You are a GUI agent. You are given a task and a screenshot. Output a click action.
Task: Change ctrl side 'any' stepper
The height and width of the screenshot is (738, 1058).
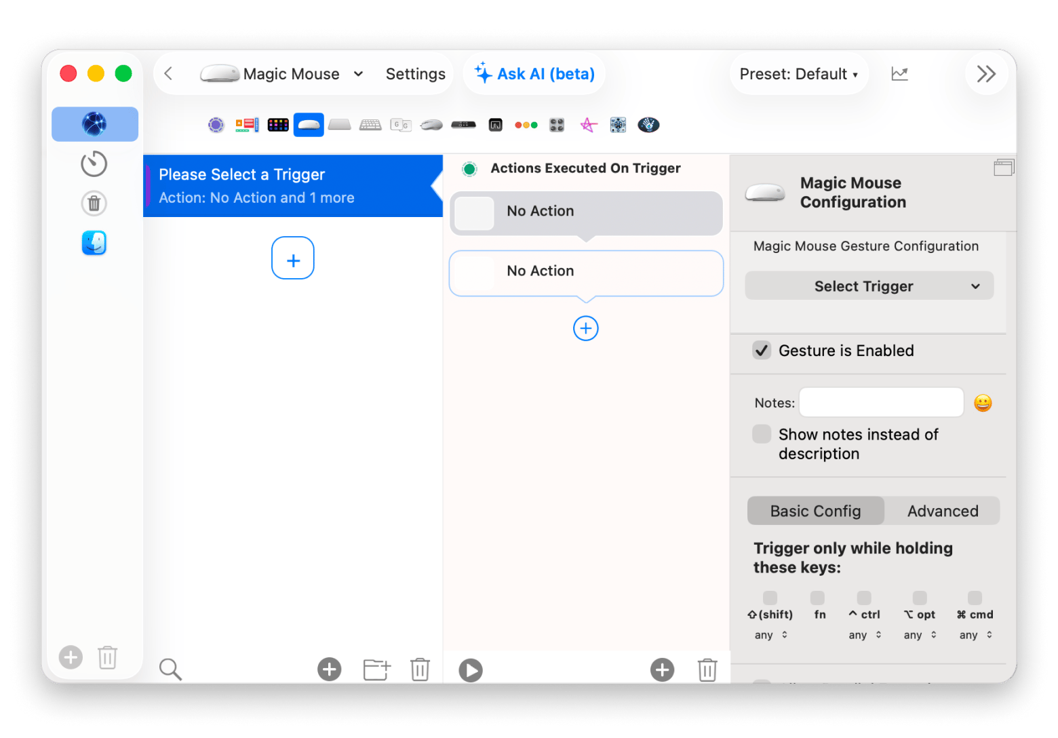[x=865, y=635]
